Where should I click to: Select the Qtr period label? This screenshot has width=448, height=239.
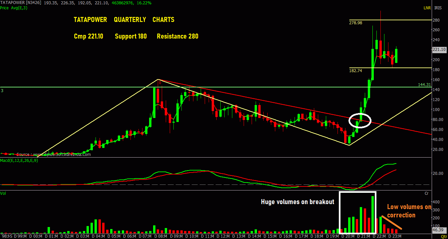point(444,237)
